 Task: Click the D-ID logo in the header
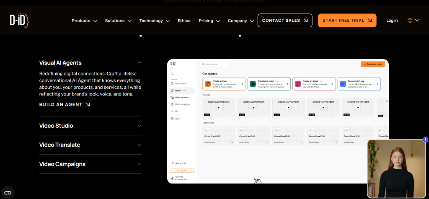(x=19, y=20)
